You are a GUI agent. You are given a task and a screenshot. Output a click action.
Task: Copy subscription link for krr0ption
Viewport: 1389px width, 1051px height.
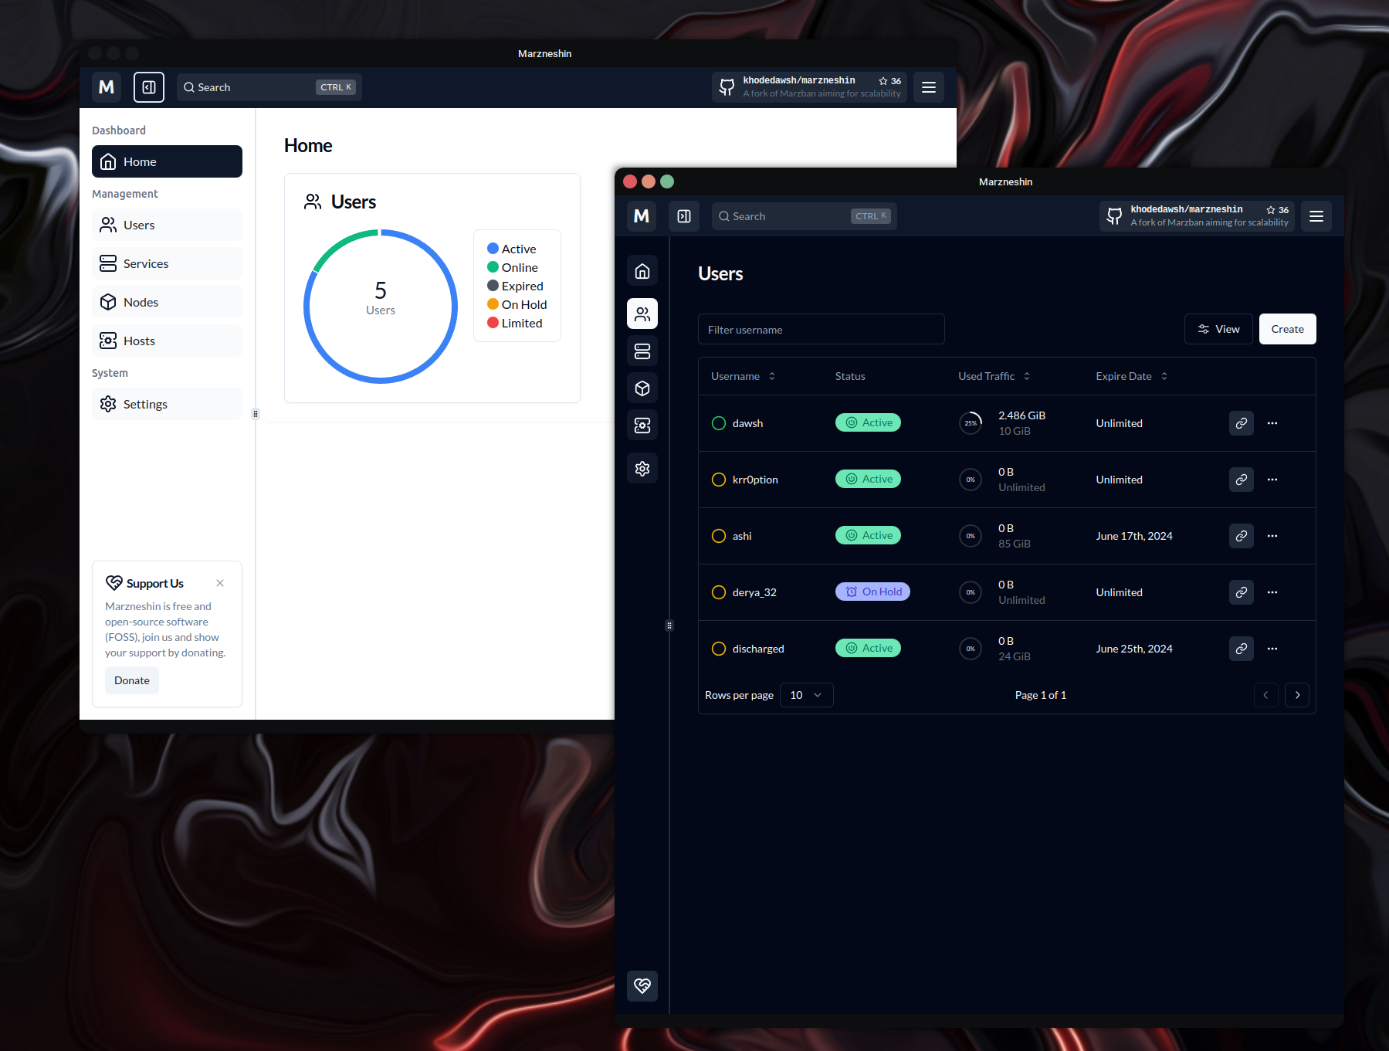(x=1242, y=480)
